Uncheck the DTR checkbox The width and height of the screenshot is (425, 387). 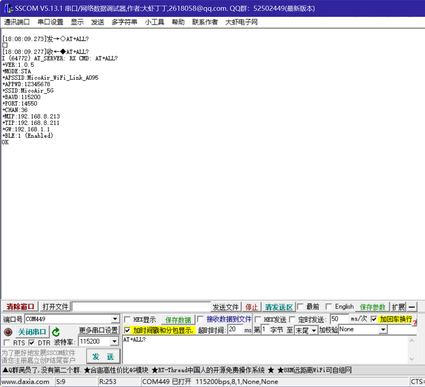32,343
